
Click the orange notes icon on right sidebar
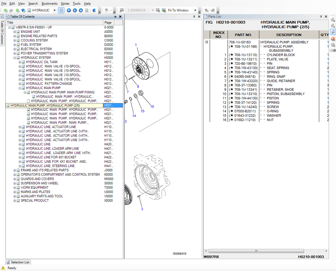333,39
